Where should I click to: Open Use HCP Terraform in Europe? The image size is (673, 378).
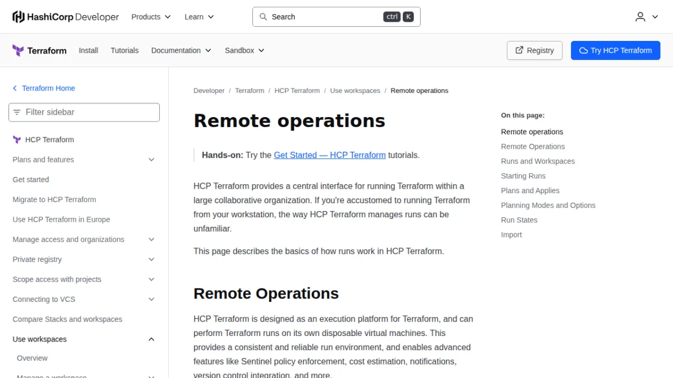click(x=61, y=220)
